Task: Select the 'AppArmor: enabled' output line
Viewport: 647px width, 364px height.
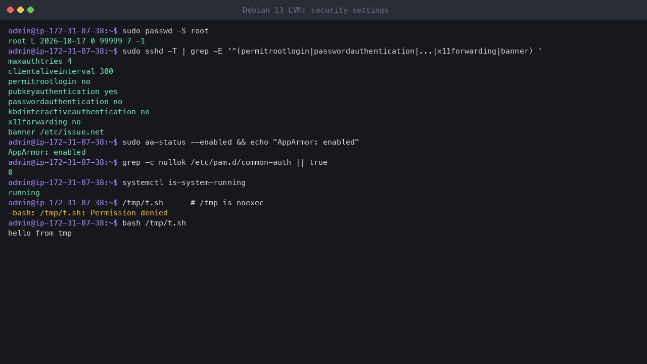Action: point(47,152)
